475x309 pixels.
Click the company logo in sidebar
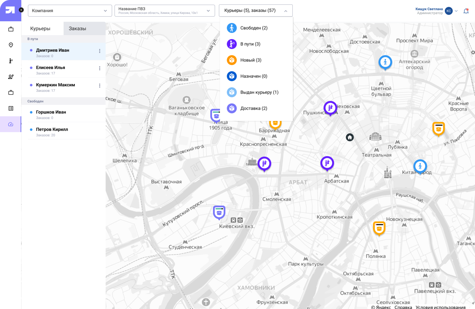[10, 10]
